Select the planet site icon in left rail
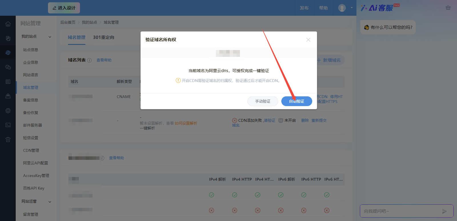The image size is (457, 221). click(x=8, y=53)
